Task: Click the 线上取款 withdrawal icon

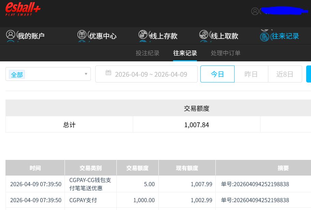Action: point(204,35)
